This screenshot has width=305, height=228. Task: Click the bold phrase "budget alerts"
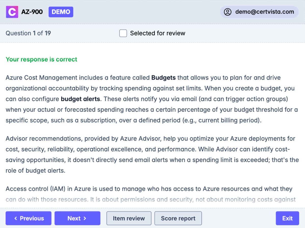pyautogui.click(x=80, y=99)
